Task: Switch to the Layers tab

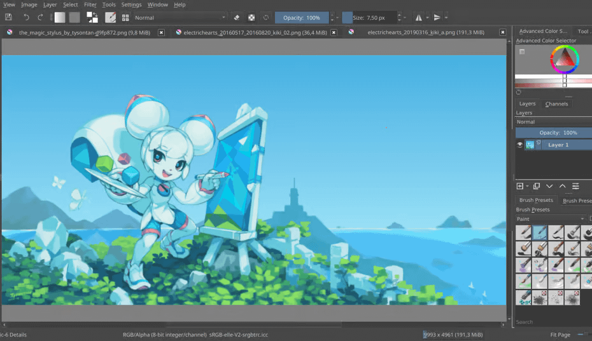Action: (527, 104)
